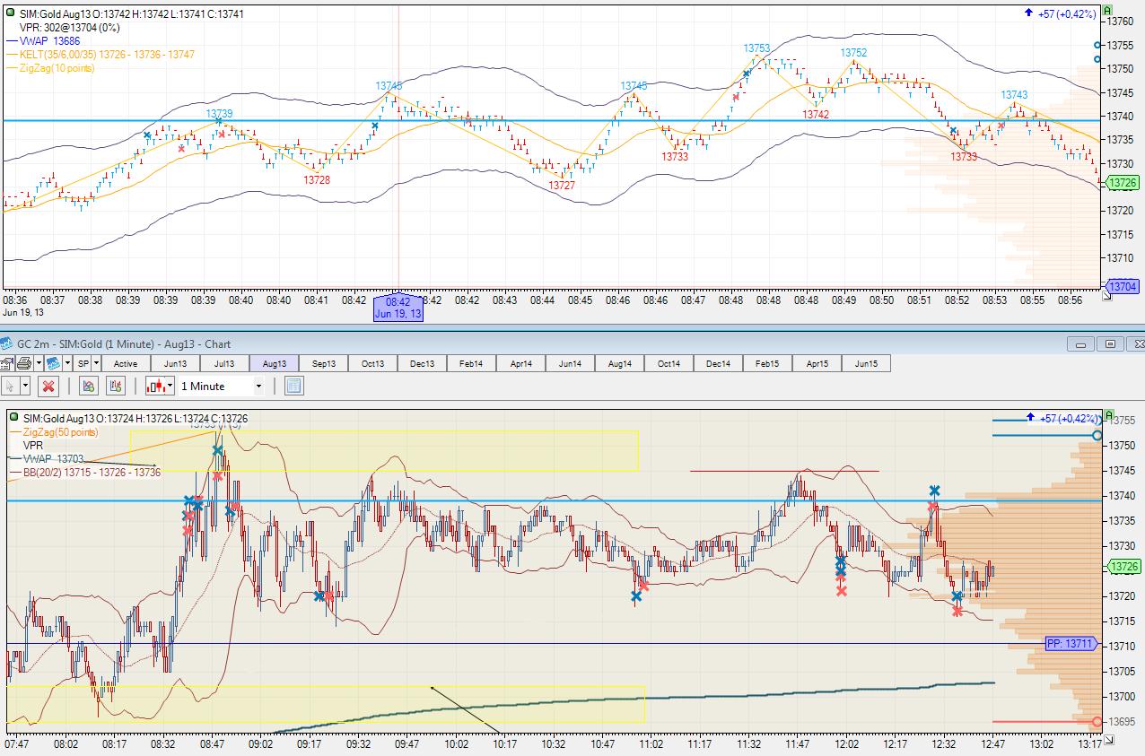
Task: Toggle the 'A' autoscale button, upper chart
Action: pyautogui.click(x=1109, y=10)
